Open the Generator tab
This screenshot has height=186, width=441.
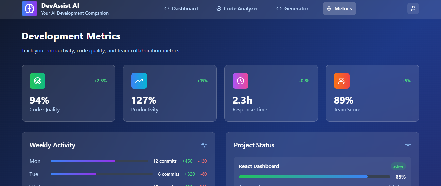point(292,9)
